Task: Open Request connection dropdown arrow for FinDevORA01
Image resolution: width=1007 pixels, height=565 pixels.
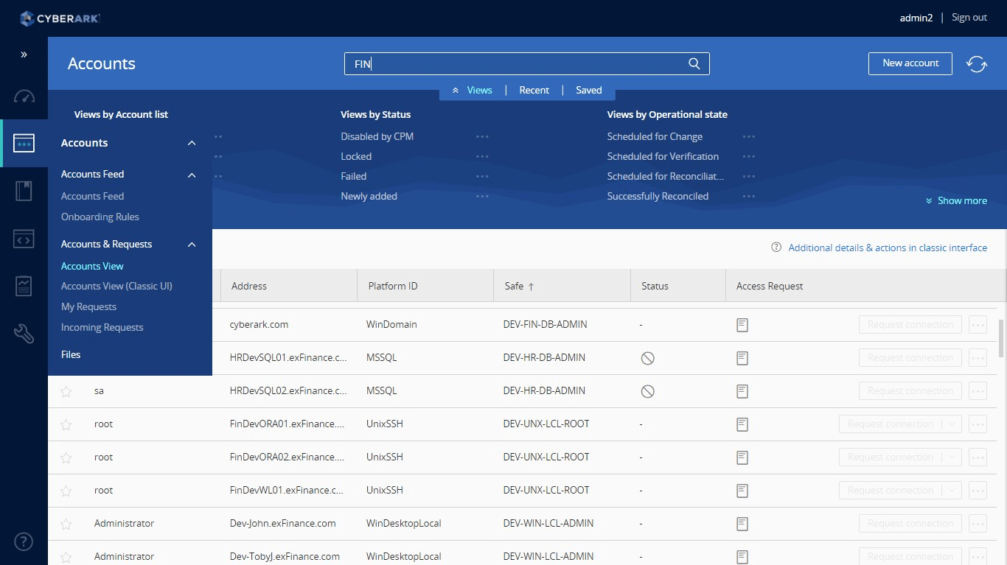Action: tap(952, 424)
